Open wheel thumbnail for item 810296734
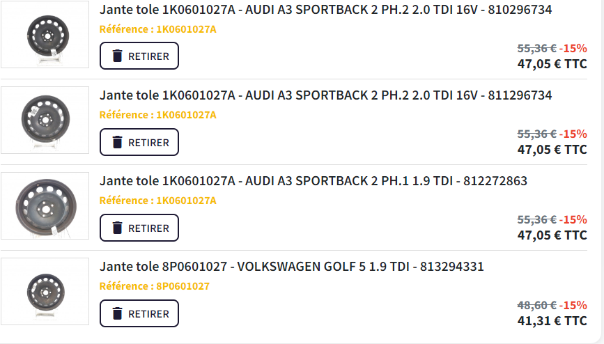 tap(45, 35)
